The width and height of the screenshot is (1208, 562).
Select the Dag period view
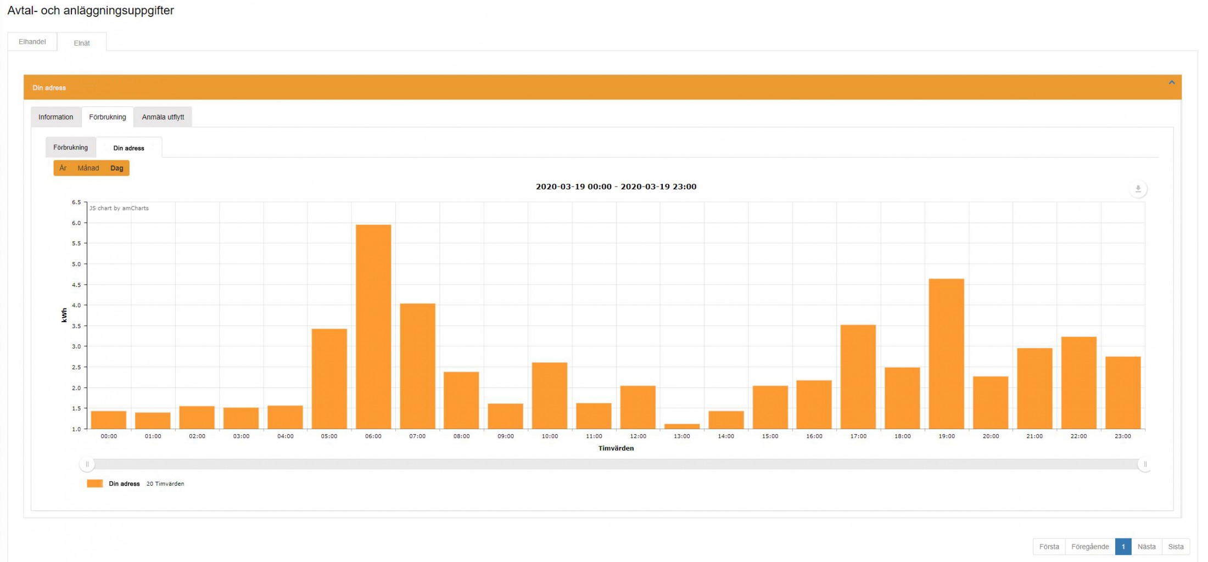pyautogui.click(x=116, y=168)
